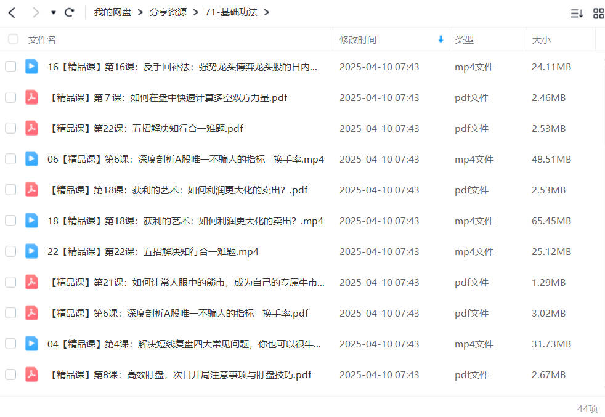The image size is (605, 417).
Task: Open 我的网盘 in the breadcrumb
Action: point(113,12)
